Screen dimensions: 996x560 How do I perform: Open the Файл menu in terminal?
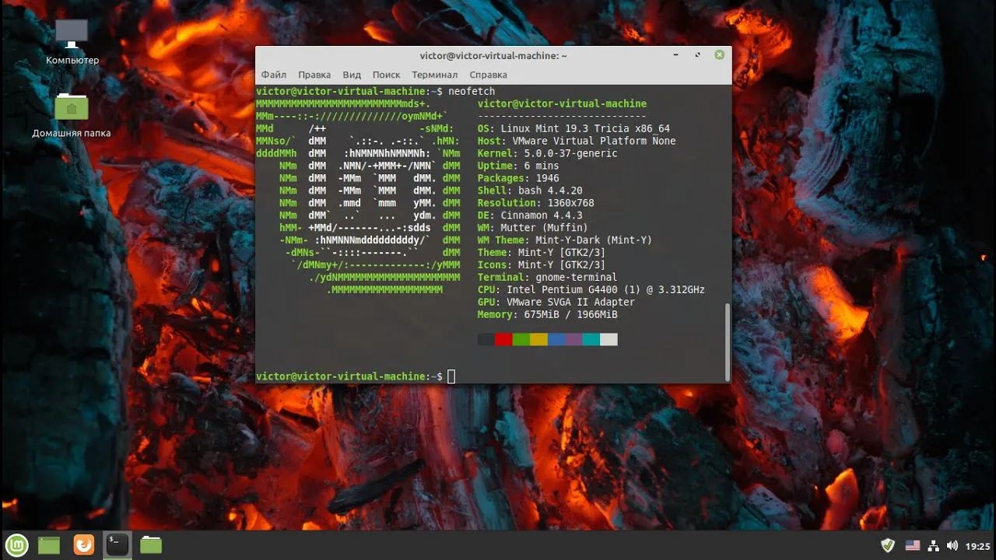tap(274, 75)
